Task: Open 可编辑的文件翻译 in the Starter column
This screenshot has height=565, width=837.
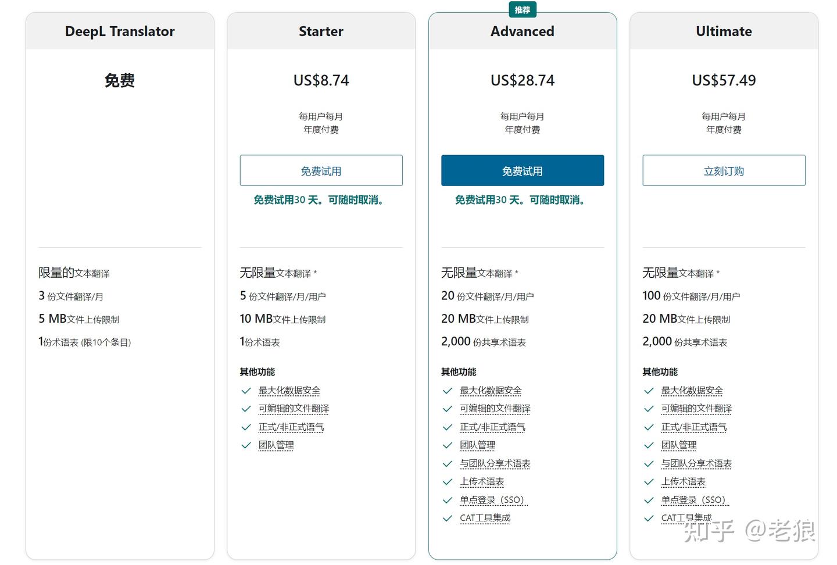Action: [294, 409]
